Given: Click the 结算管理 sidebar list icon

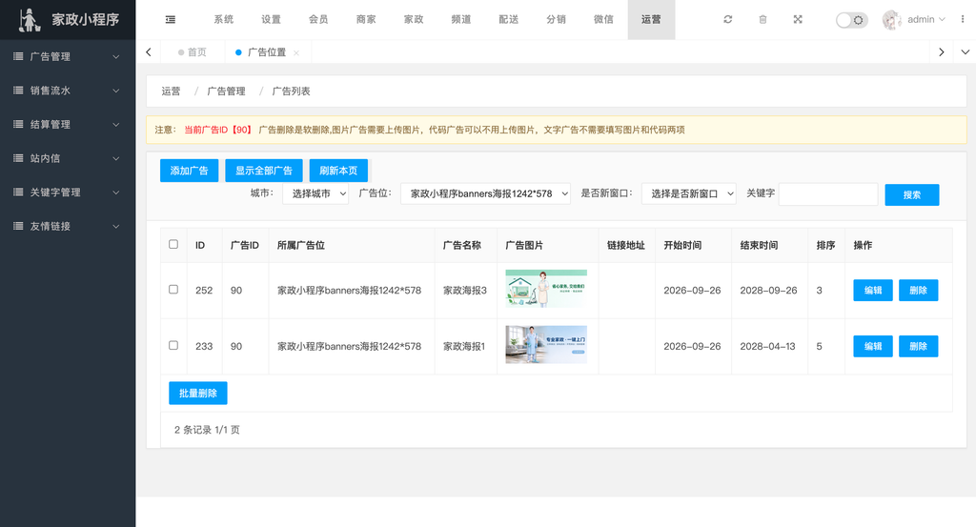Looking at the screenshot, I should pyautogui.click(x=19, y=125).
